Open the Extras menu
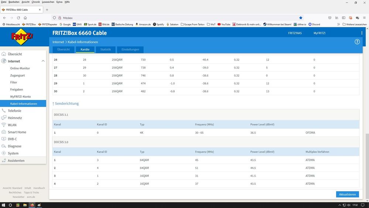 point(59,2)
